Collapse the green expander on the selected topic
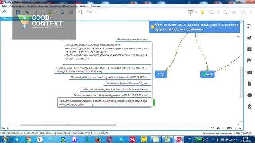 (x=154, y=102)
